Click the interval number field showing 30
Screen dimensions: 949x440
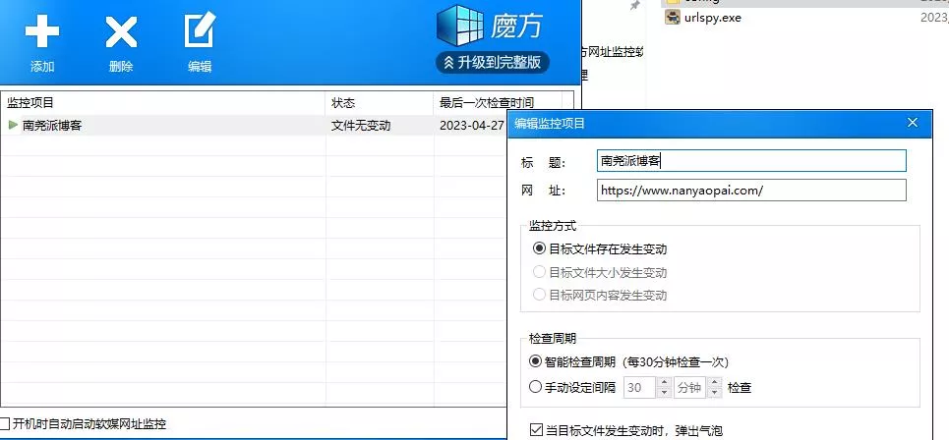(x=640, y=387)
